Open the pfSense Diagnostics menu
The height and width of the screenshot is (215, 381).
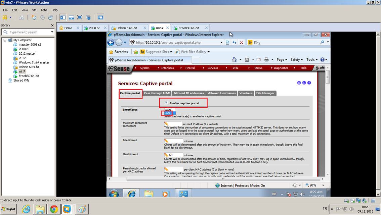(x=281, y=68)
